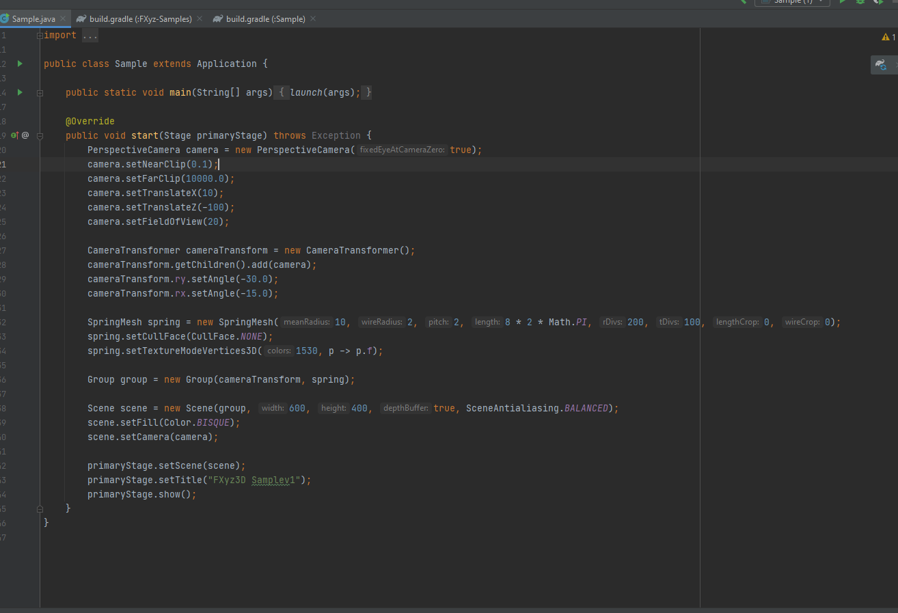Expand the folded '{' before launch(args)
This screenshot has width=898, height=613.
click(x=281, y=92)
